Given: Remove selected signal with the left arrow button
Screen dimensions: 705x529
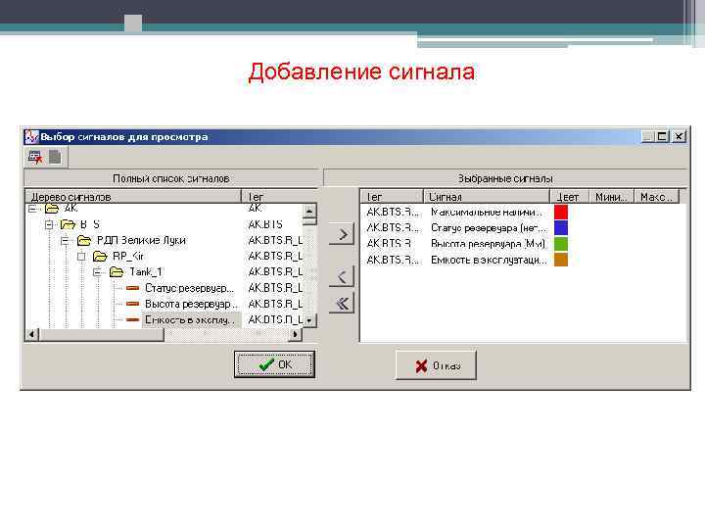Looking at the screenshot, I should click(x=342, y=275).
